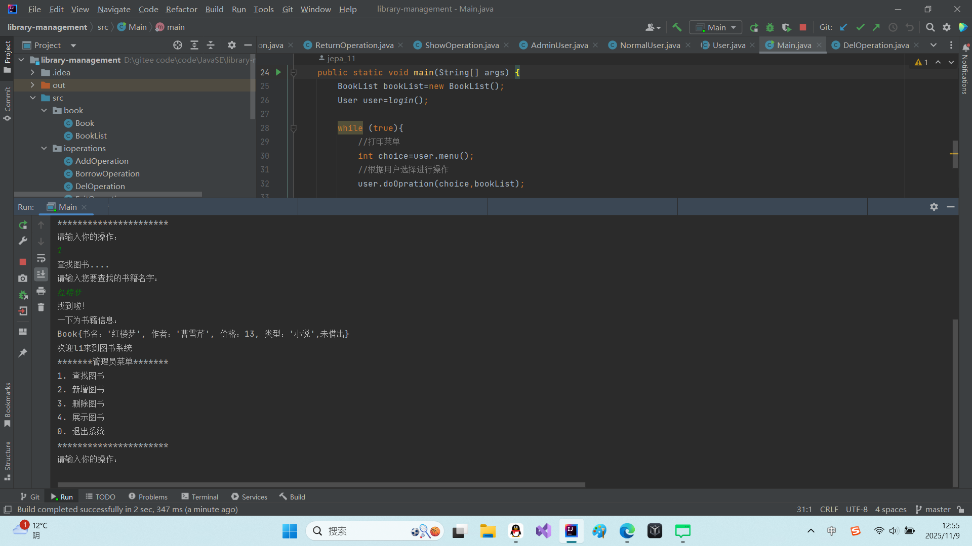Rerun Main in the Run panel
Viewport: 972px width, 546px height.
coord(23,225)
